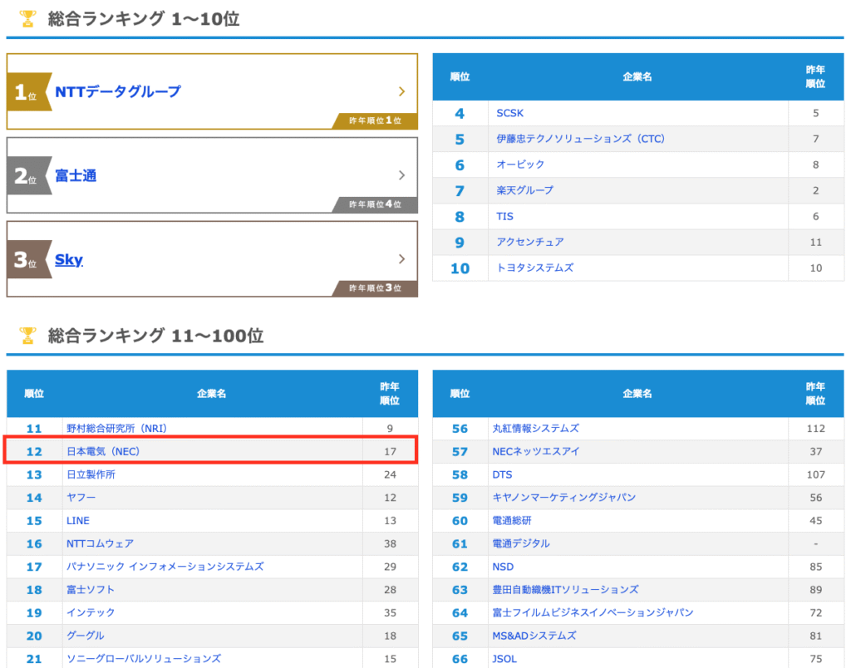Open NECネッツエスアイ company link
This screenshot has height=668, width=851.
click(x=536, y=451)
